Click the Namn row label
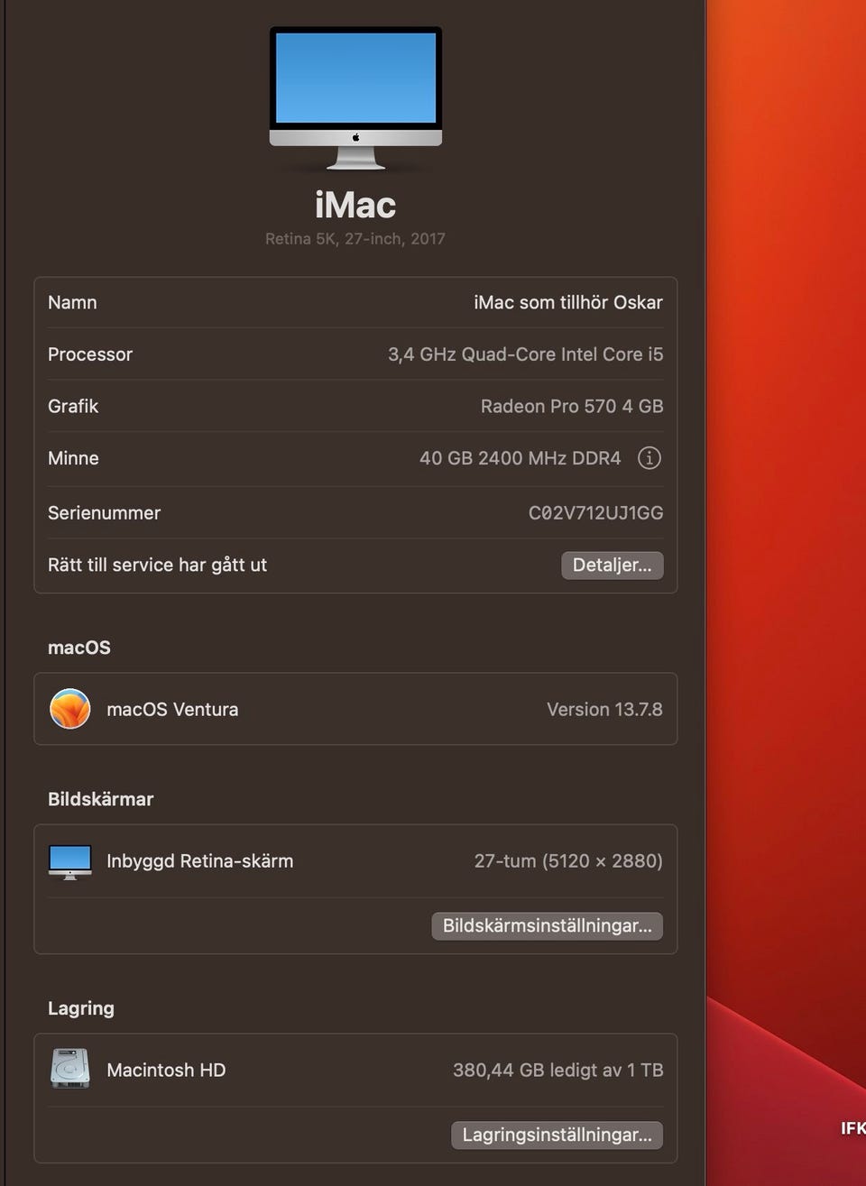866x1186 pixels. tap(72, 303)
